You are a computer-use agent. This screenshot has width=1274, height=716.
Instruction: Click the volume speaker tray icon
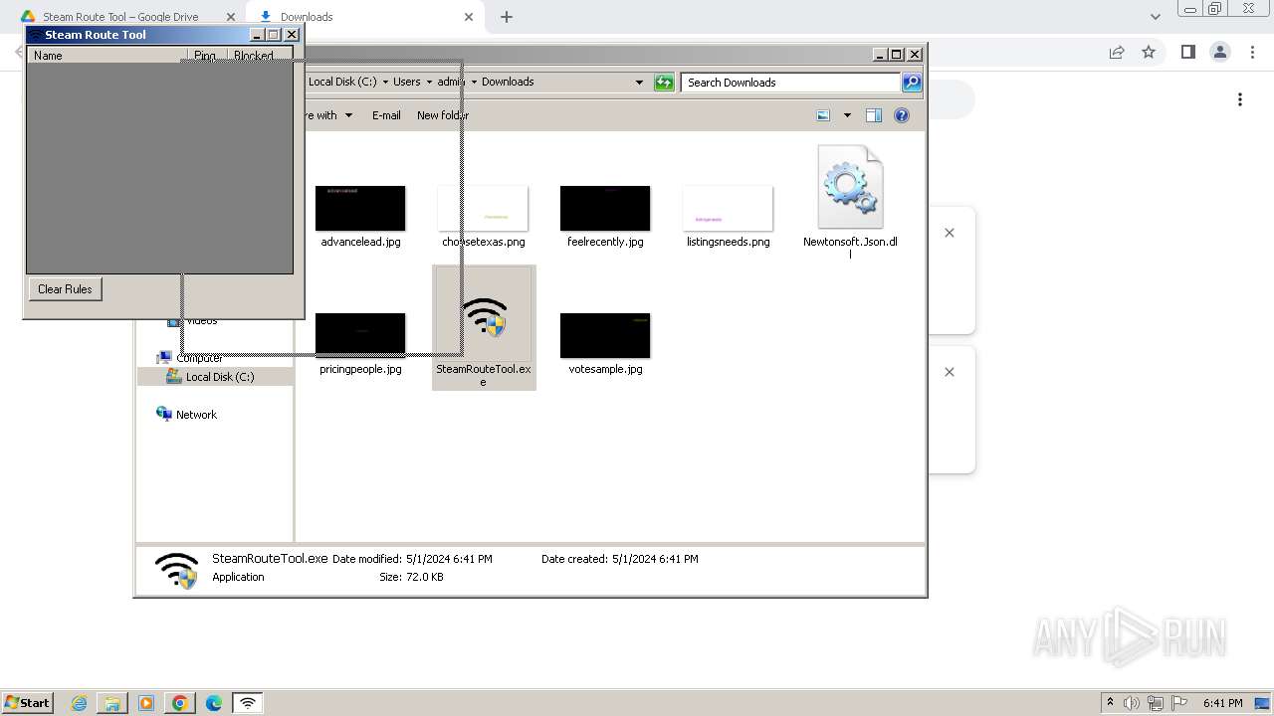(1132, 703)
